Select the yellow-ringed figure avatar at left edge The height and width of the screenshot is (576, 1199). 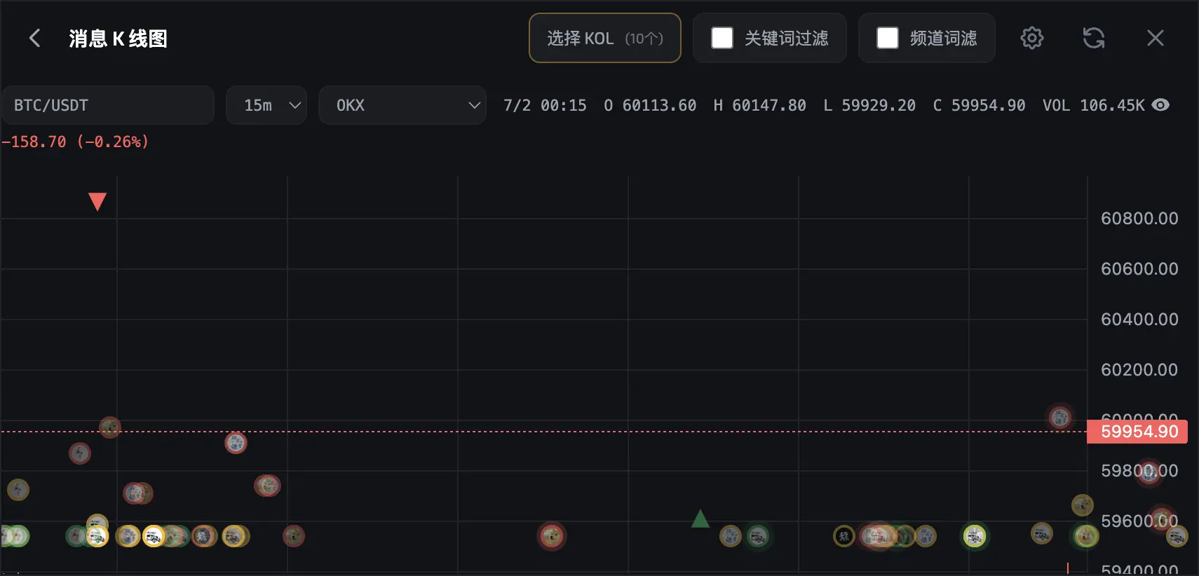coord(18,489)
